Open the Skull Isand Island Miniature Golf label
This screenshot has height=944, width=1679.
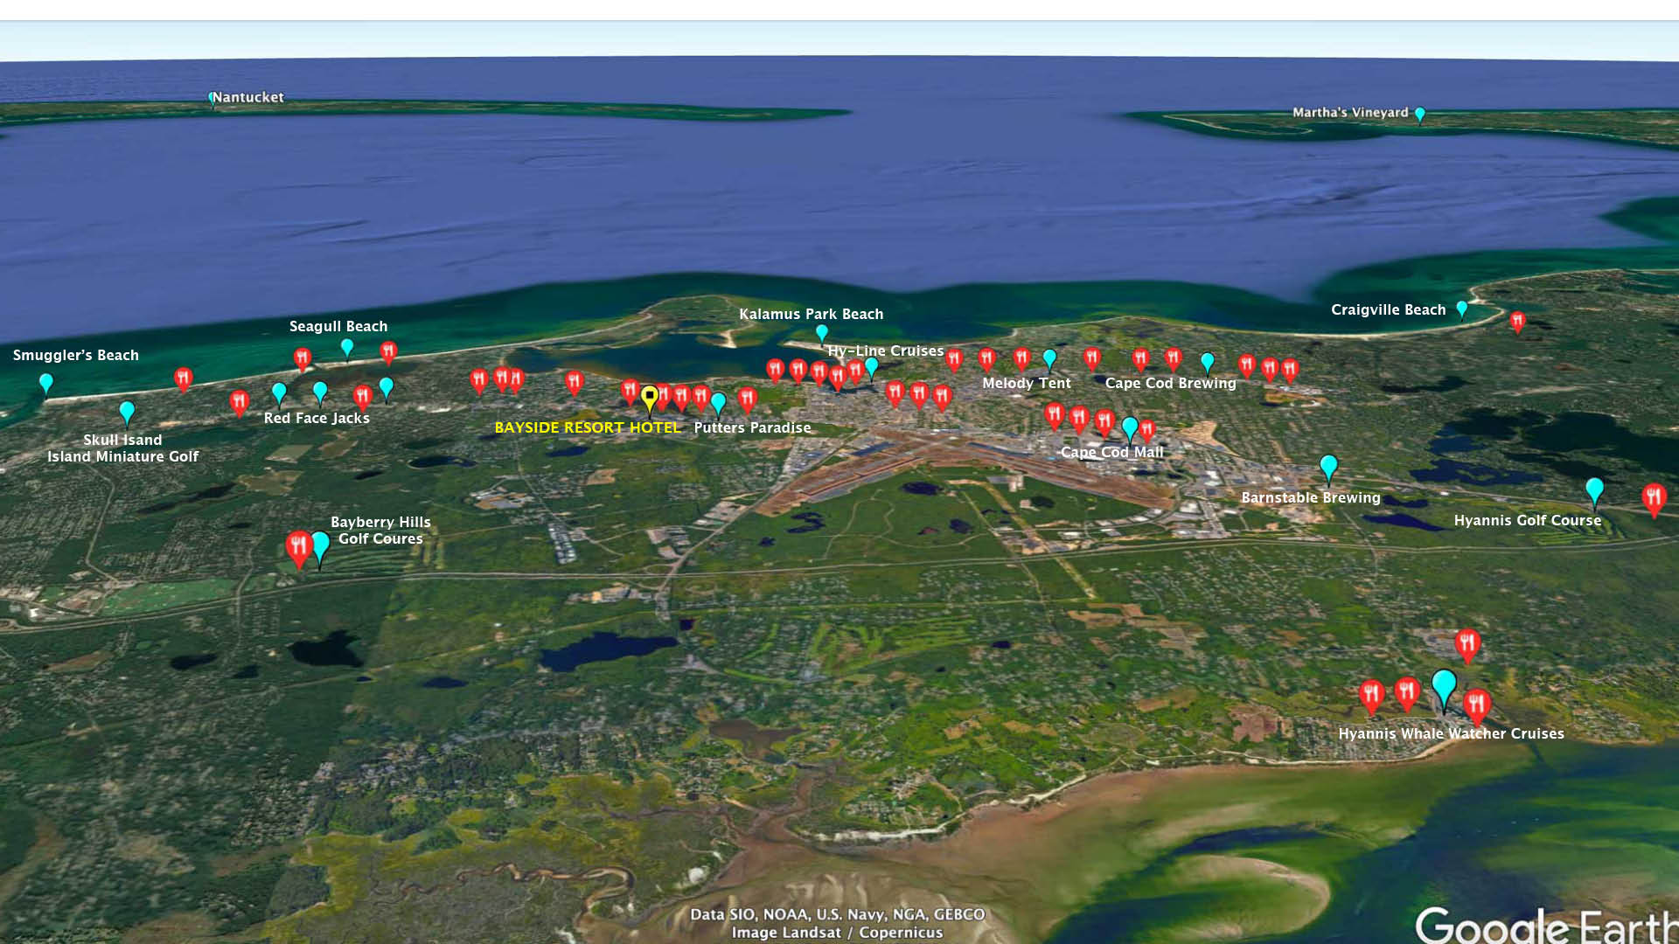(x=122, y=448)
